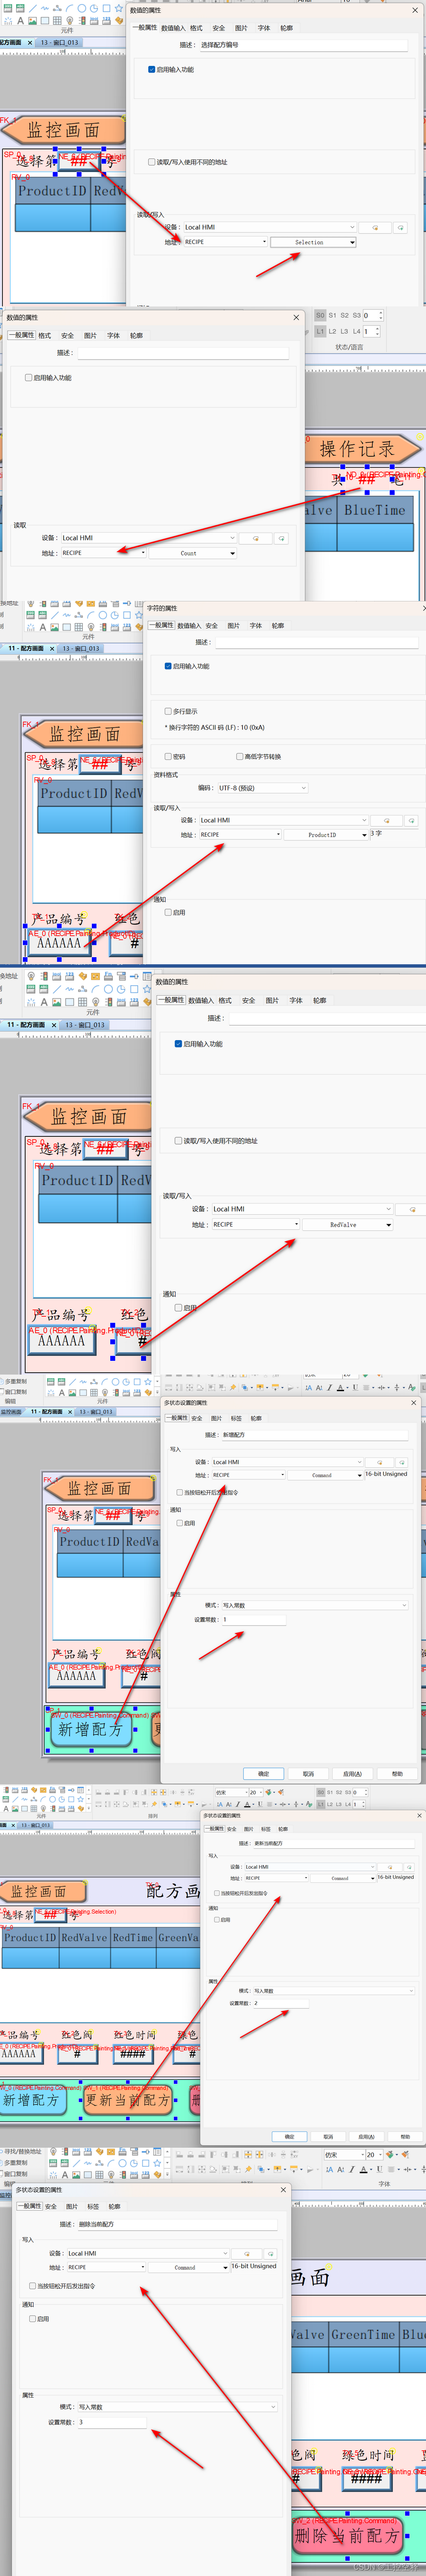426x2576 pixels.
Task: Open 标签 tab in the 新增配方 dialog
Action: coord(237,1418)
